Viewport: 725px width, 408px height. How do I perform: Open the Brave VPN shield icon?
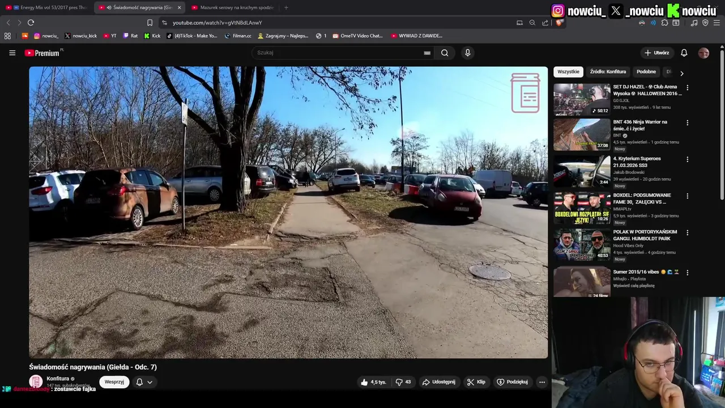(x=705, y=23)
